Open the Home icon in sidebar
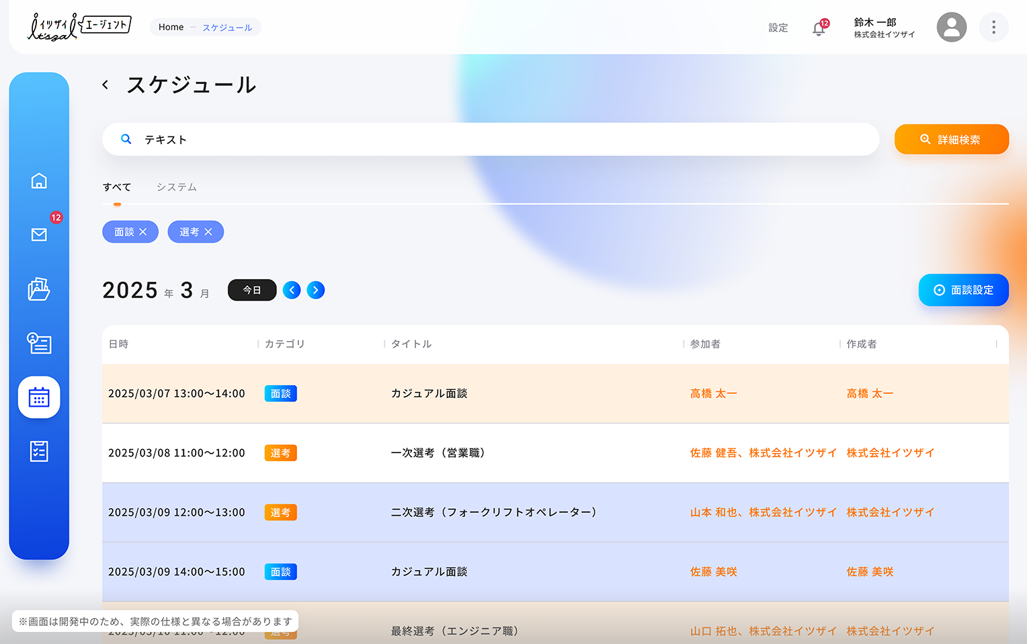Image resolution: width=1027 pixels, height=644 pixels. point(39,181)
